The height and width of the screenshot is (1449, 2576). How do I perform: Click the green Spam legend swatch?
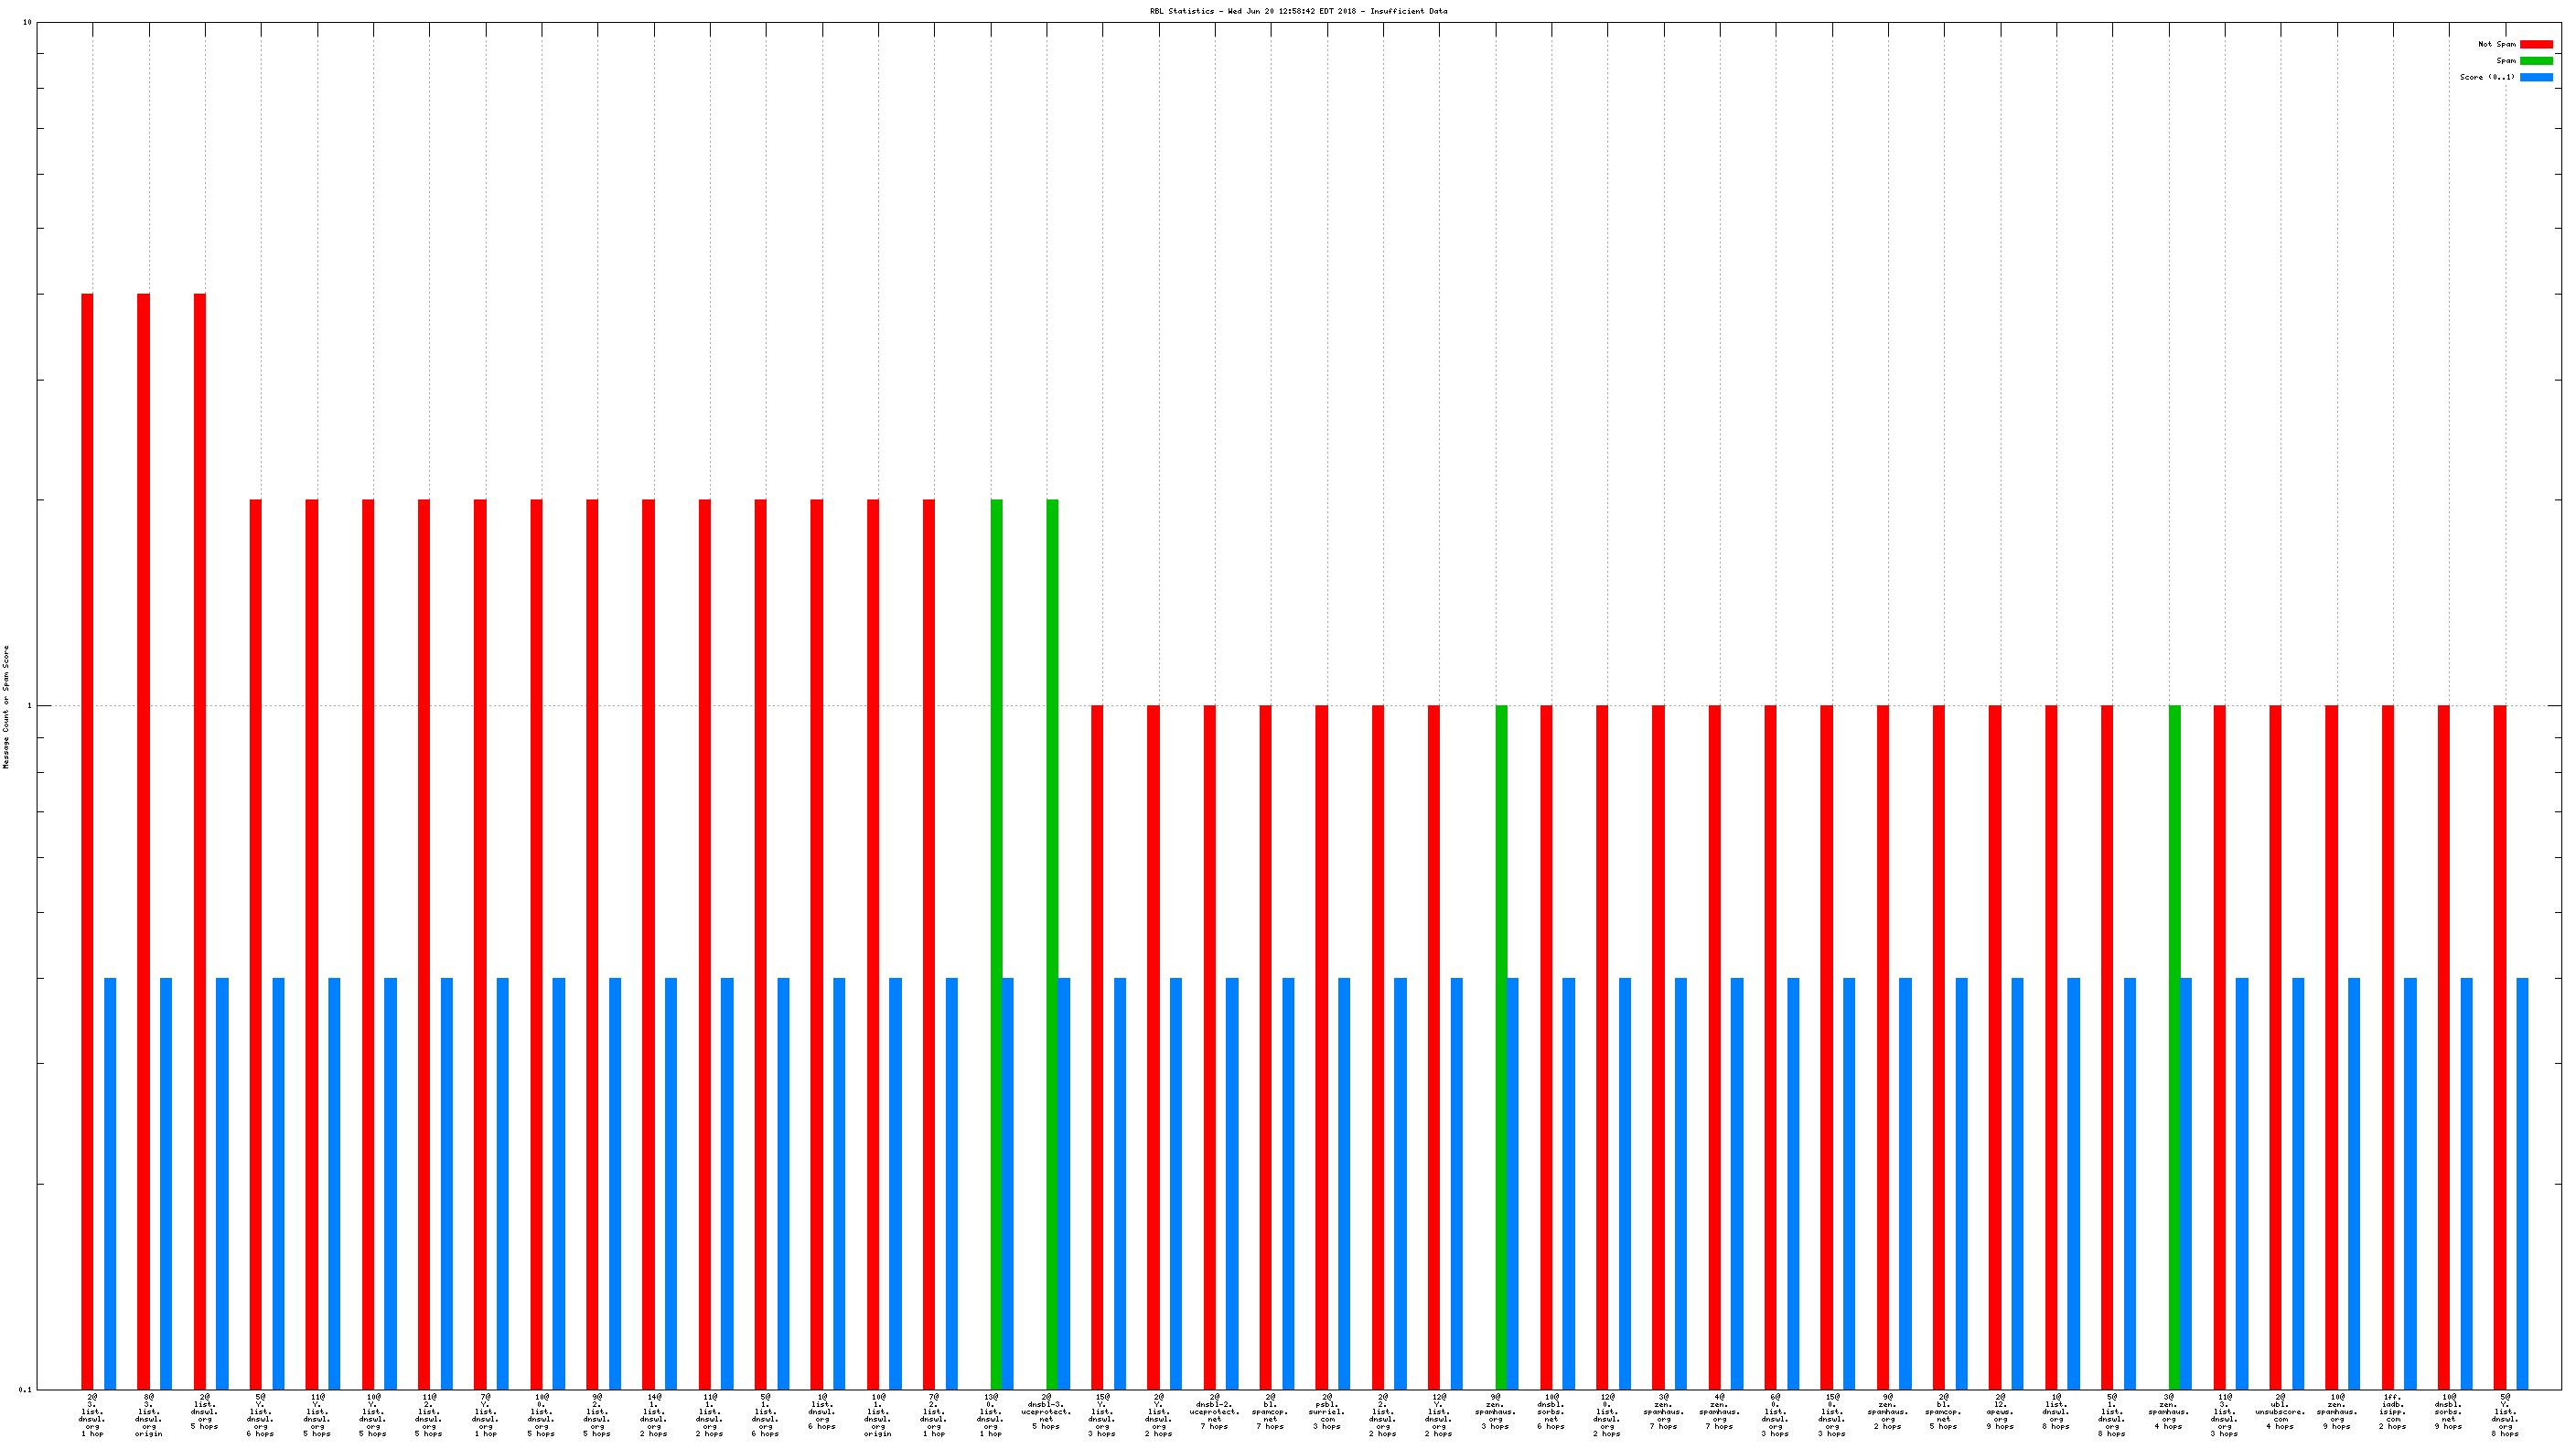click(x=2535, y=61)
